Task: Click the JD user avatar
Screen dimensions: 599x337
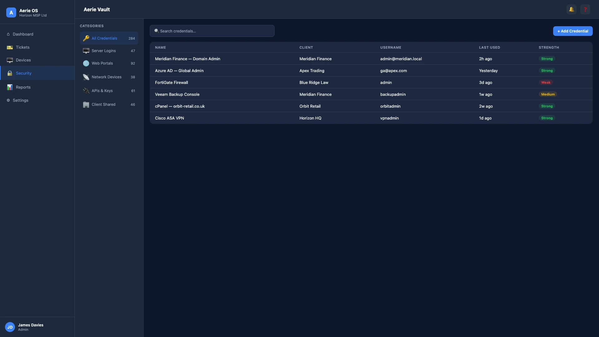Action: [10, 327]
